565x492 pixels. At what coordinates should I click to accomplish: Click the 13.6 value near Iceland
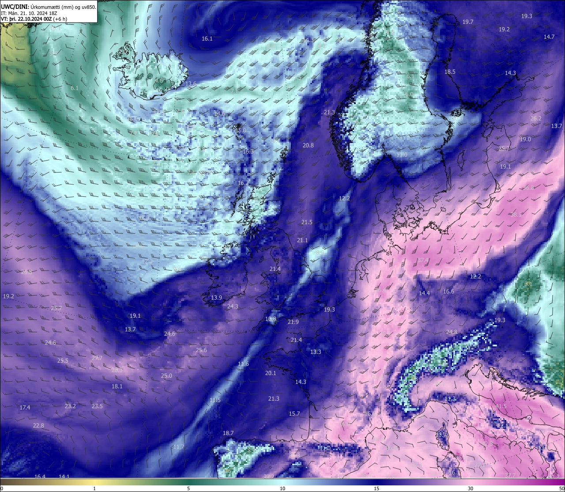click(191, 83)
